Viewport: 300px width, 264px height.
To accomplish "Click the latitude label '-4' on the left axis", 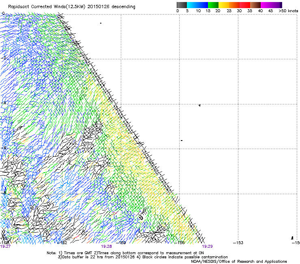I will (x=3, y=103).
